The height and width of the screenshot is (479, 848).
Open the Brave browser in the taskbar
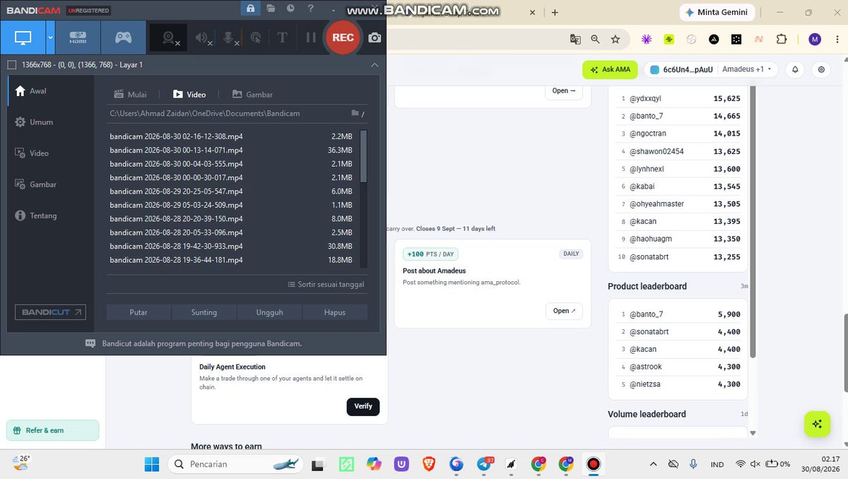tap(429, 464)
